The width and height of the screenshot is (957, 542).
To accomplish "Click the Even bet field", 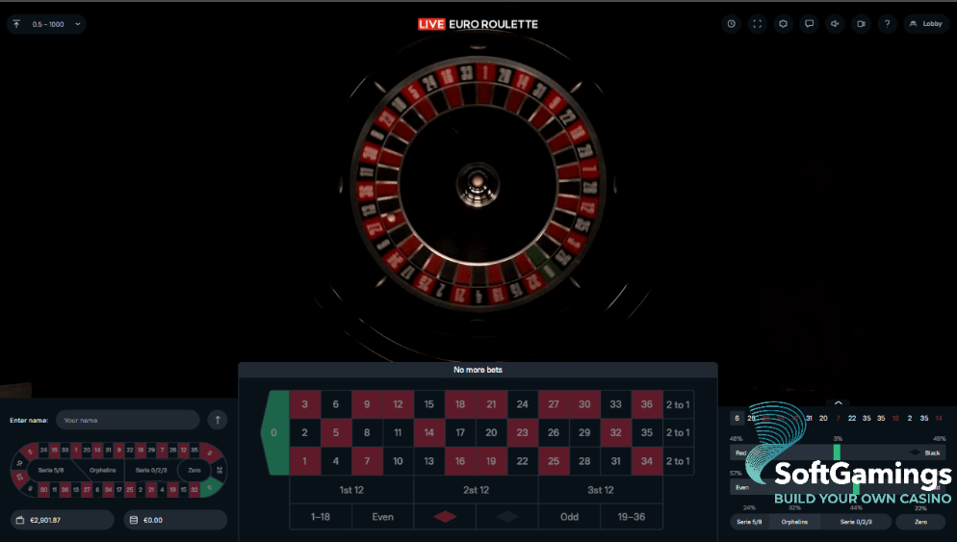I will pyautogui.click(x=382, y=517).
